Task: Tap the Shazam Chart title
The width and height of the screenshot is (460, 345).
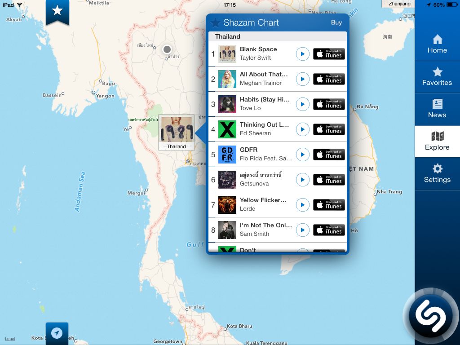Action: pos(251,22)
